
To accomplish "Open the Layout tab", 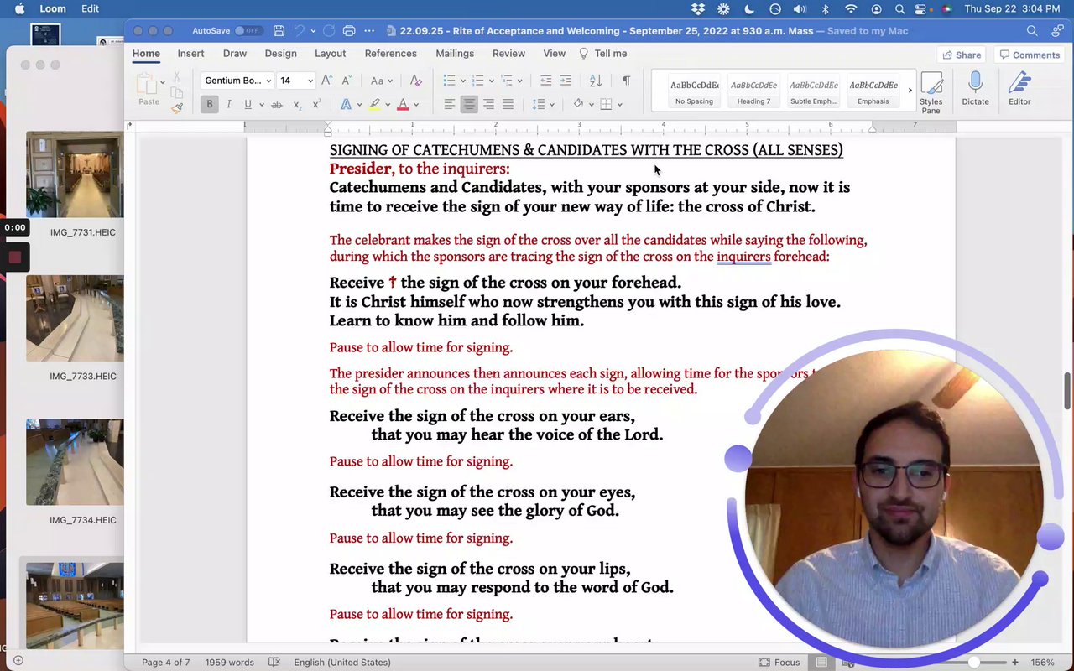I will tap(331, 53).
